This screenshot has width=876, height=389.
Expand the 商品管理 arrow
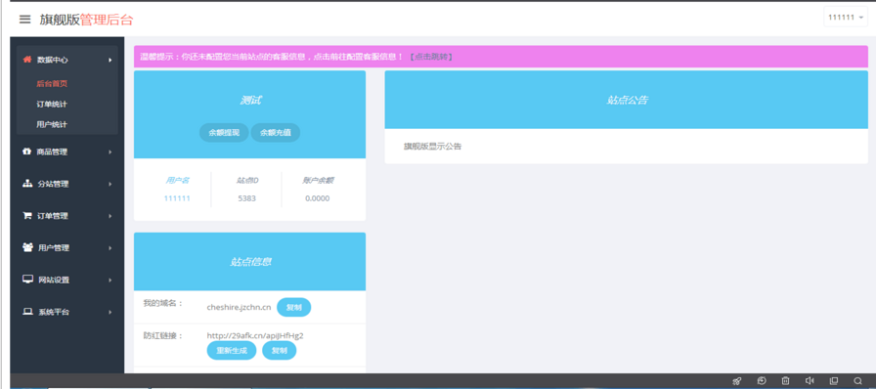pyautogui.click(x=110, y=152)
